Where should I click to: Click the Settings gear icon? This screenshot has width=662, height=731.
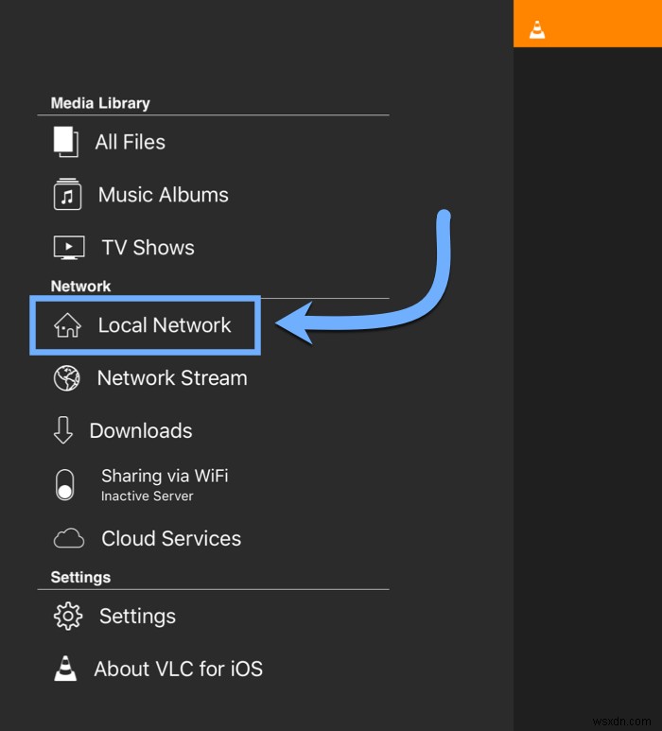click(67, 617)
